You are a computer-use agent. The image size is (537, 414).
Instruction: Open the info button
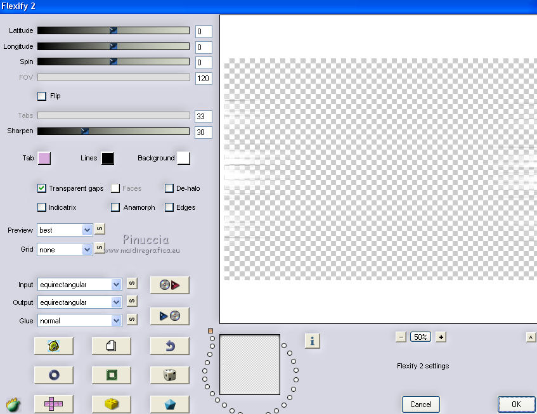pos(313,341)
